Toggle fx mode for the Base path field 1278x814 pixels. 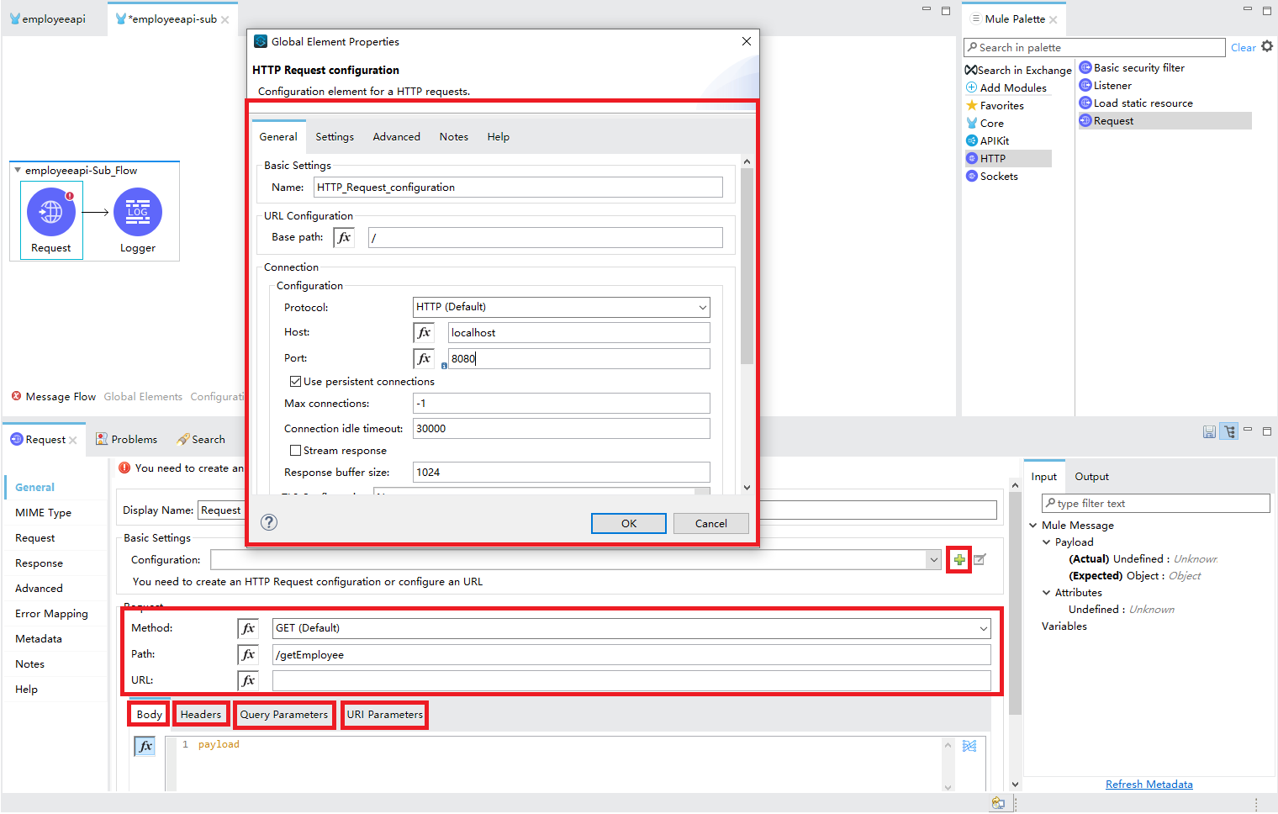[343, 237]
